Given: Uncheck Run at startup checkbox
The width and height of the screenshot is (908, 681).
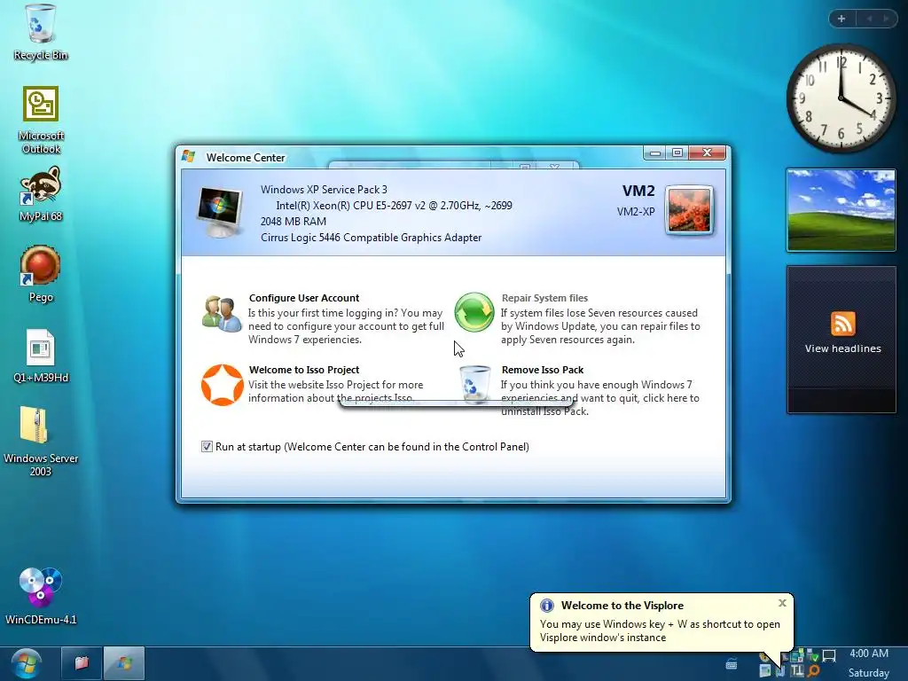Looking at the screenshot, I should (207, 447).
